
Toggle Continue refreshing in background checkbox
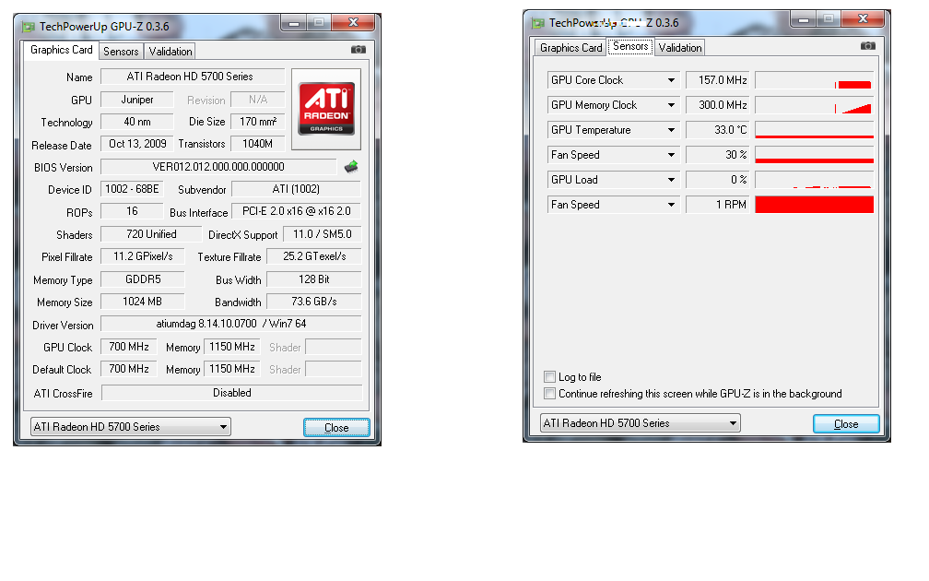tap(549, 393)
